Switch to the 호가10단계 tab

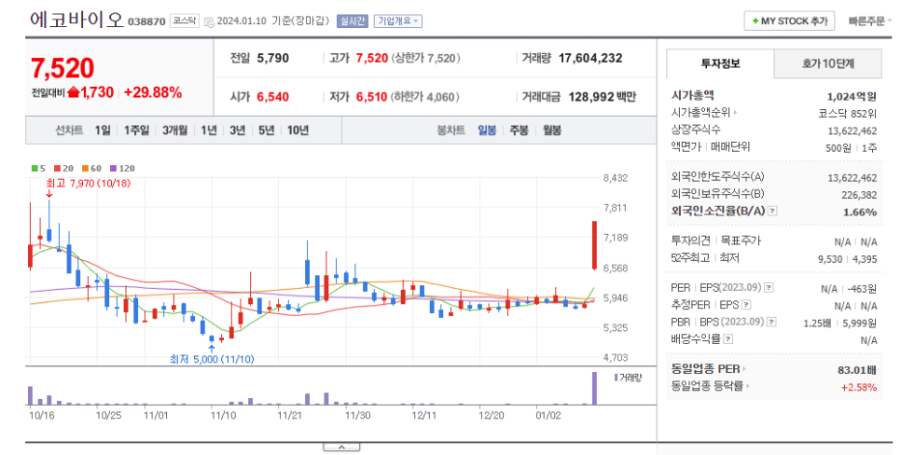pos(828,63)
